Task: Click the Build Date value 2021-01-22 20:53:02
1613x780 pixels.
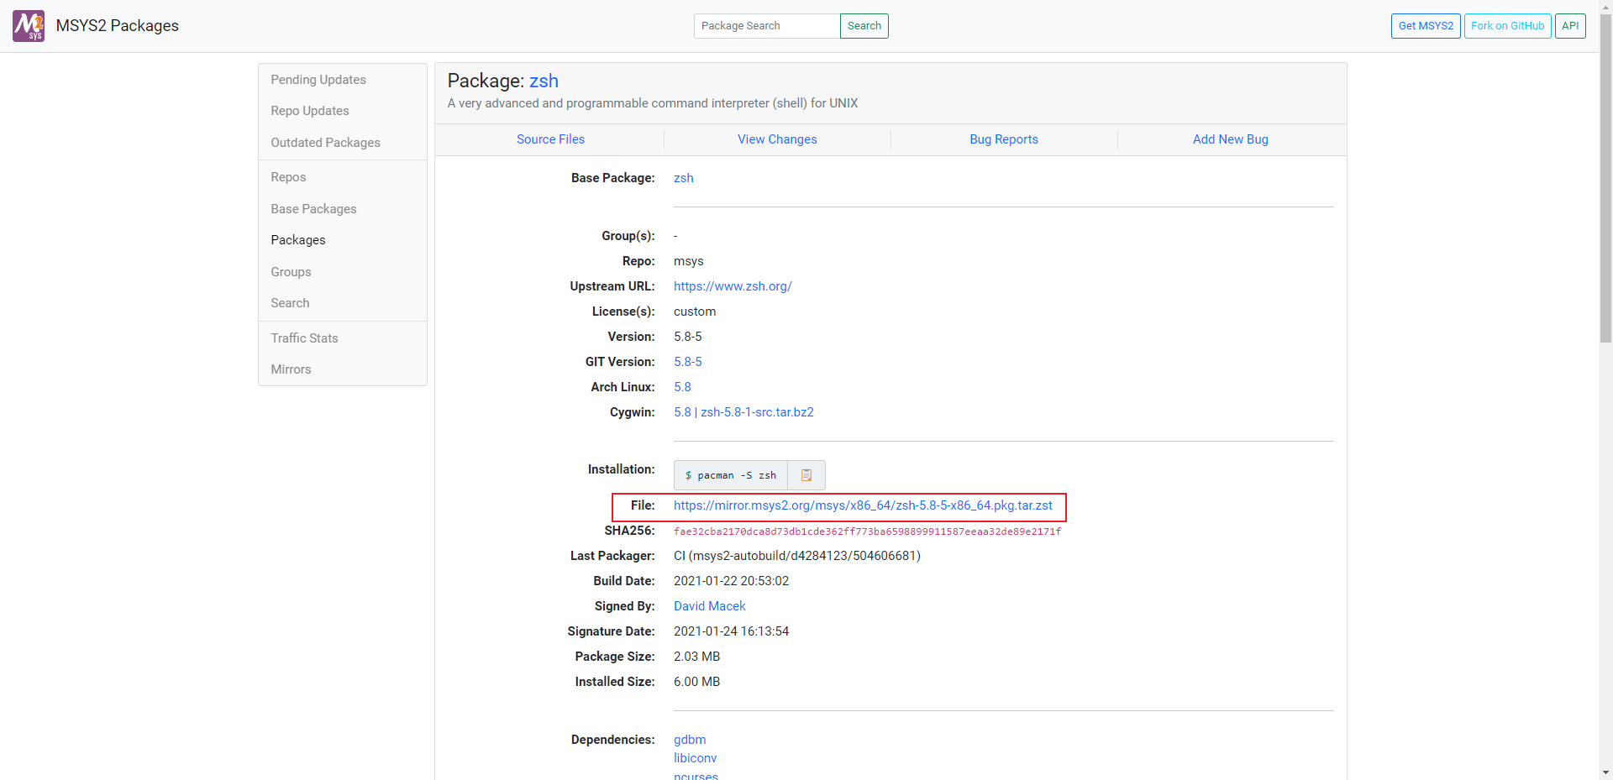Action: tap(731, 581)
